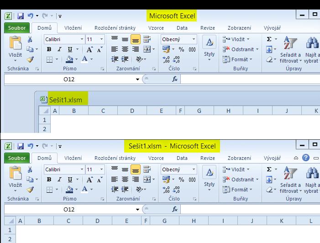The image size is (320, 243).
Task: Click accounting currency format icon bottom window
Action: [166, 180]
